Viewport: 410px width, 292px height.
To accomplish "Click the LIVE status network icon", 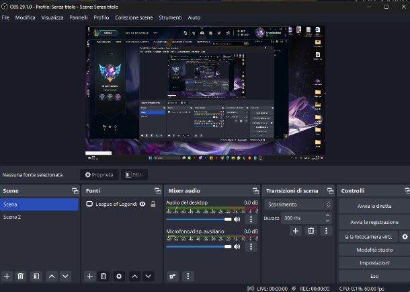I will (x=251, y=289).
